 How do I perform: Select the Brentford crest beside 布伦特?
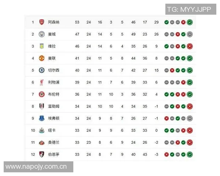pyautogui.click(x=41, y=94)
